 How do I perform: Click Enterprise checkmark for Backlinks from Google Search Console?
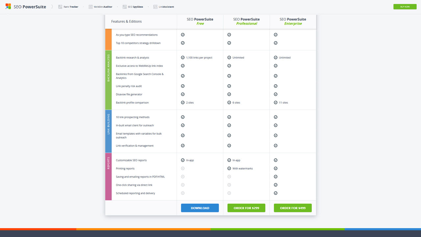[276, 76]
